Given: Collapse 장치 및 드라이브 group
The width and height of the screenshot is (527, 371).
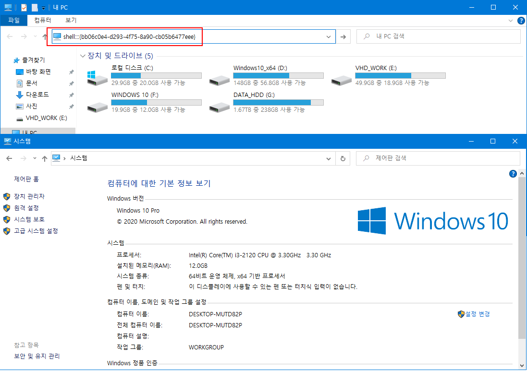Looking at the screenshot, I should pos(83,56).
